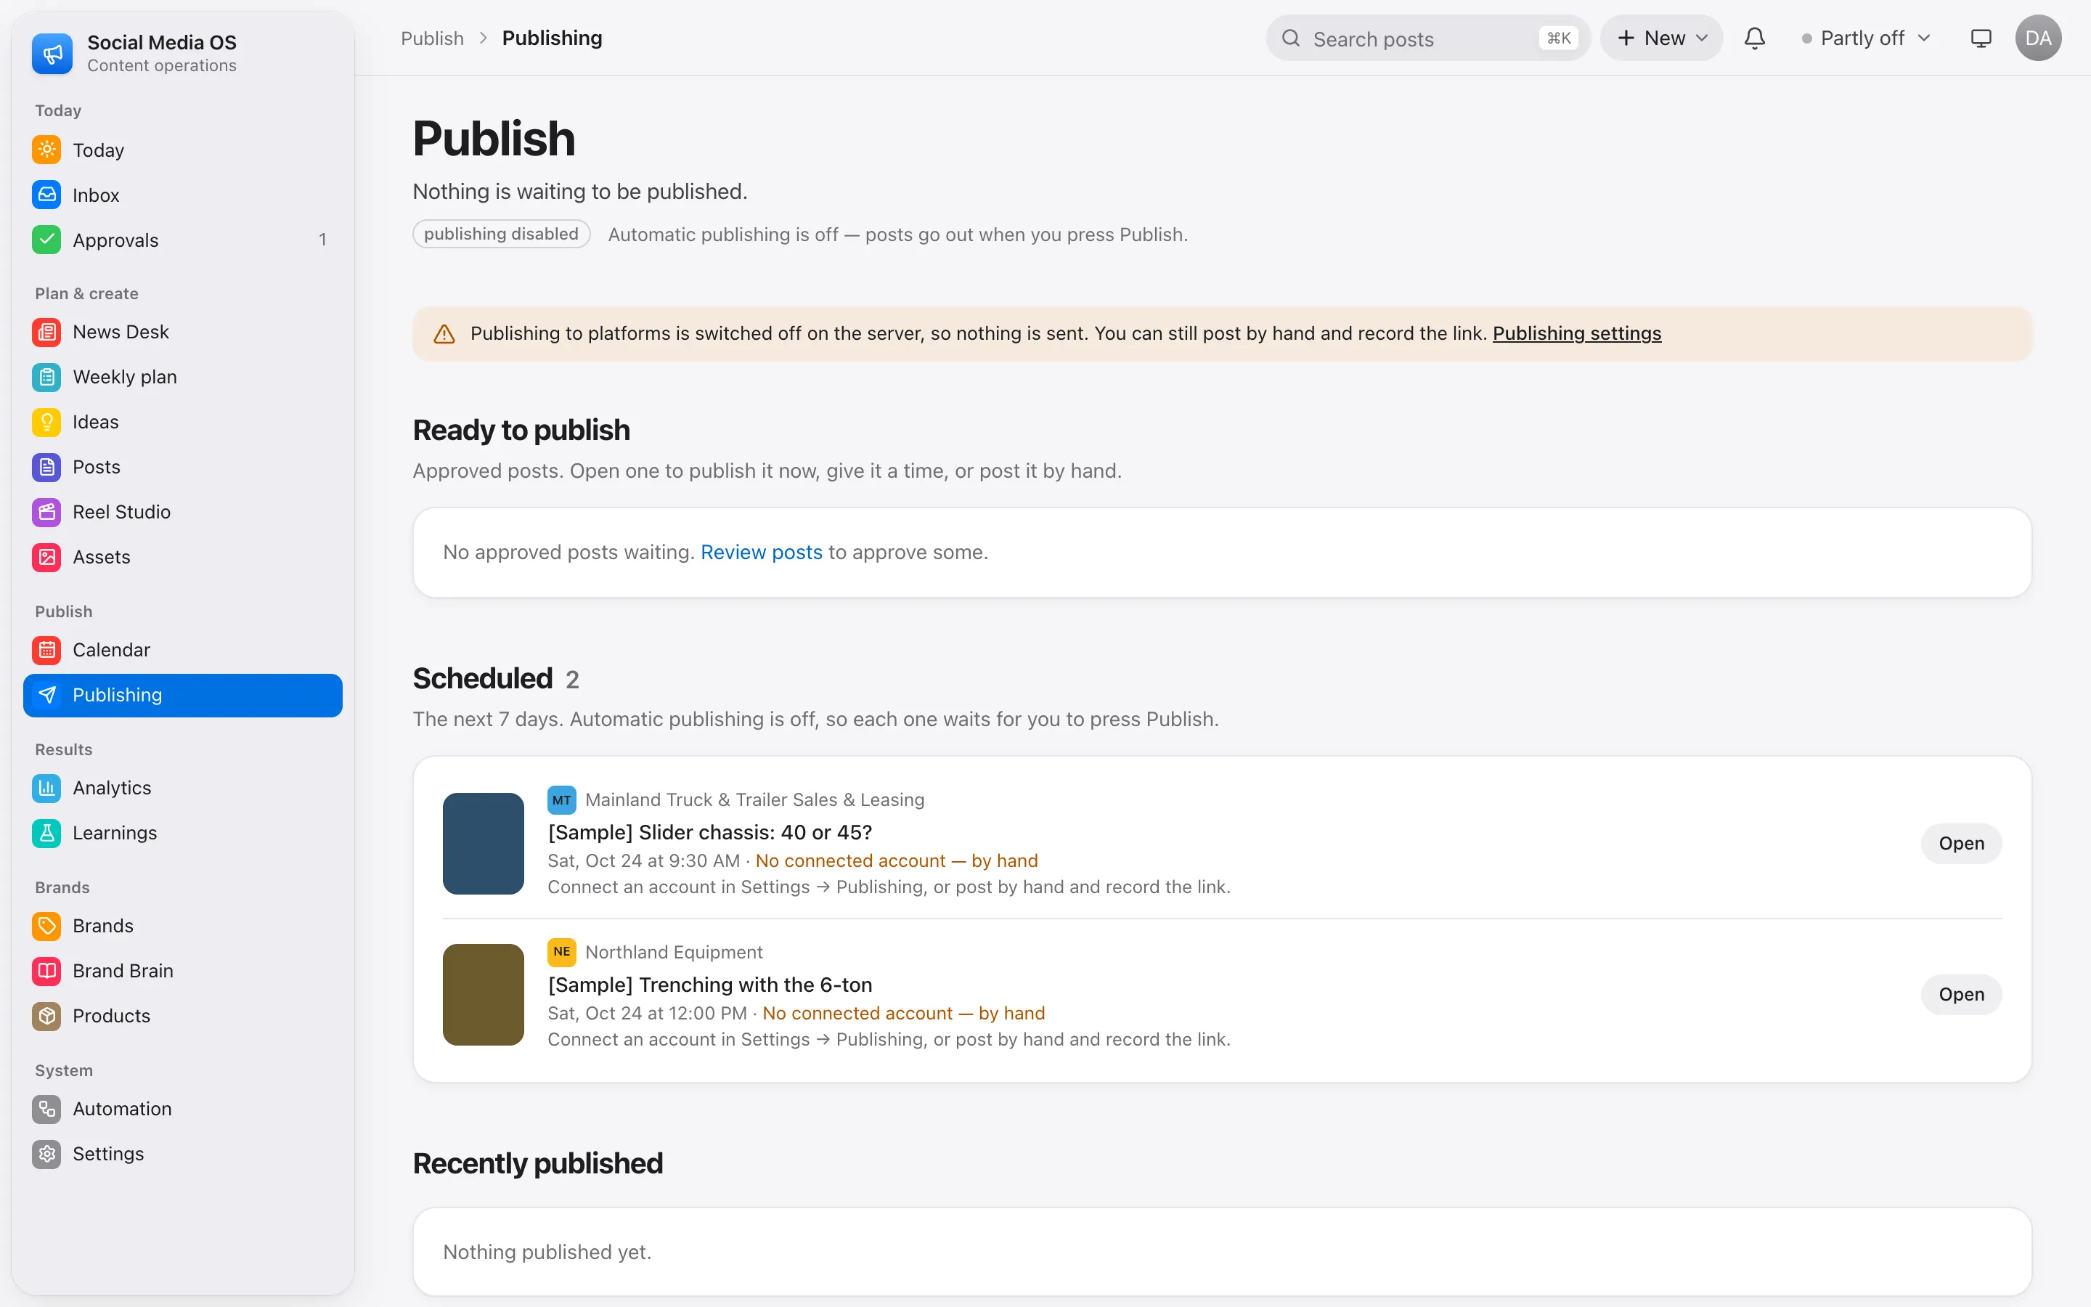
Task: Click the Publishing breadcrumb label
Action: [552, 38]
